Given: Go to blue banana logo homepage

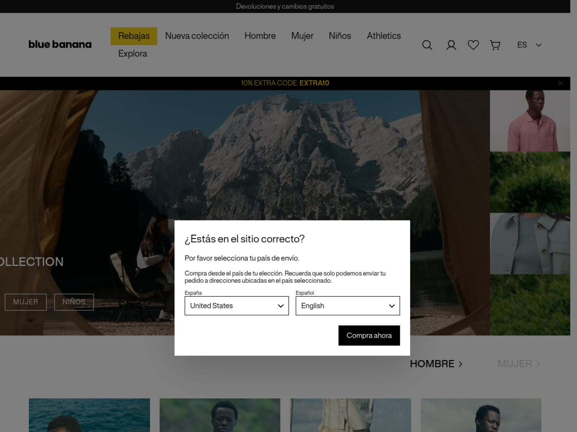Looking at the screenshot, I should tap(60, 44).
